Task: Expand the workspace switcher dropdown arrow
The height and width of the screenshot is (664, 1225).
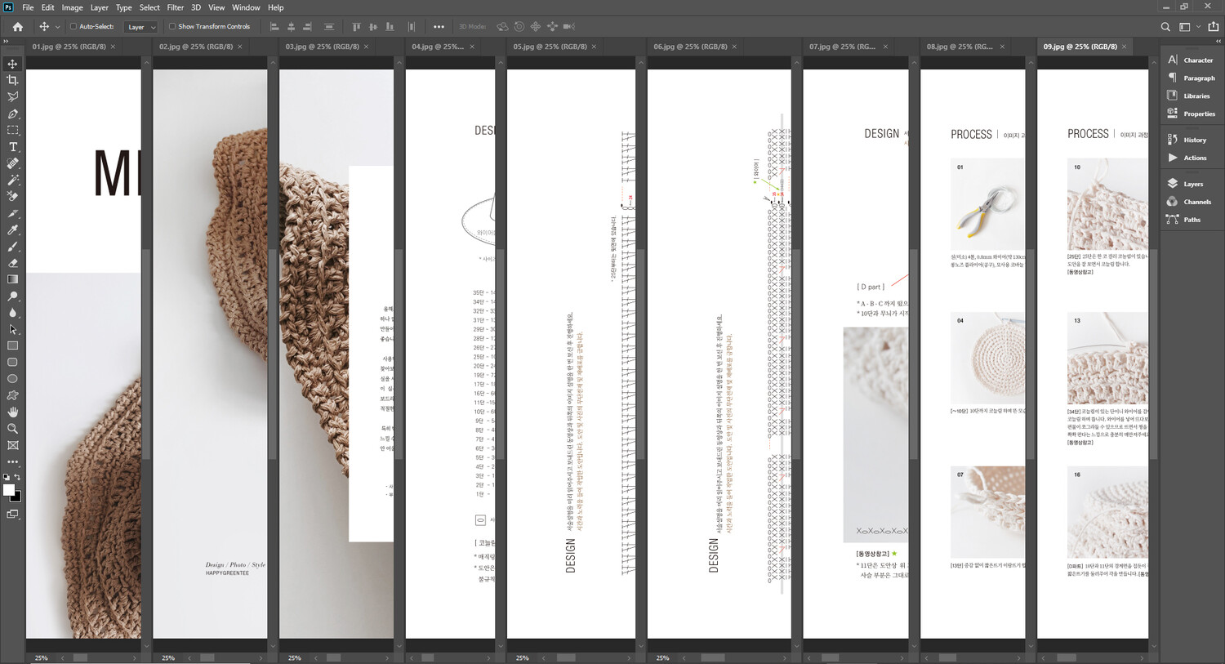Action: [x=1198, y=27]
